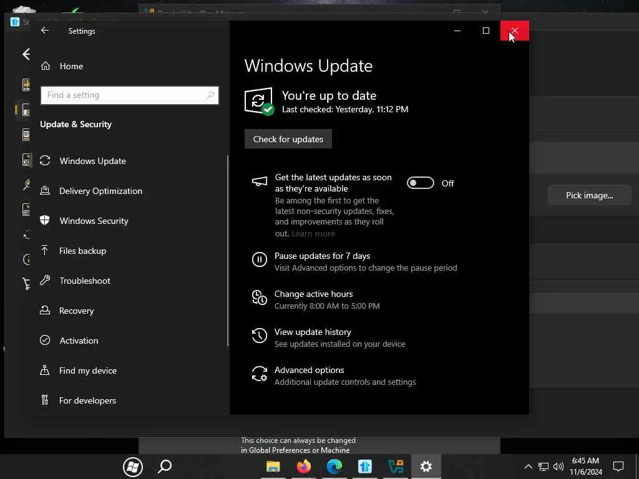Click the pause circle icon
The image size is (639, 479).
point(260,259)
